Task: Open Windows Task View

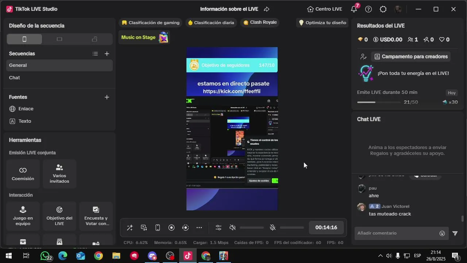Action: (x=26, y=256)
